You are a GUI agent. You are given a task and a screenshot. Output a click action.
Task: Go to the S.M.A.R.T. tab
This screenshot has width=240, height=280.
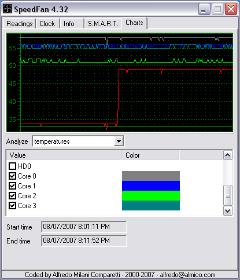103,24
